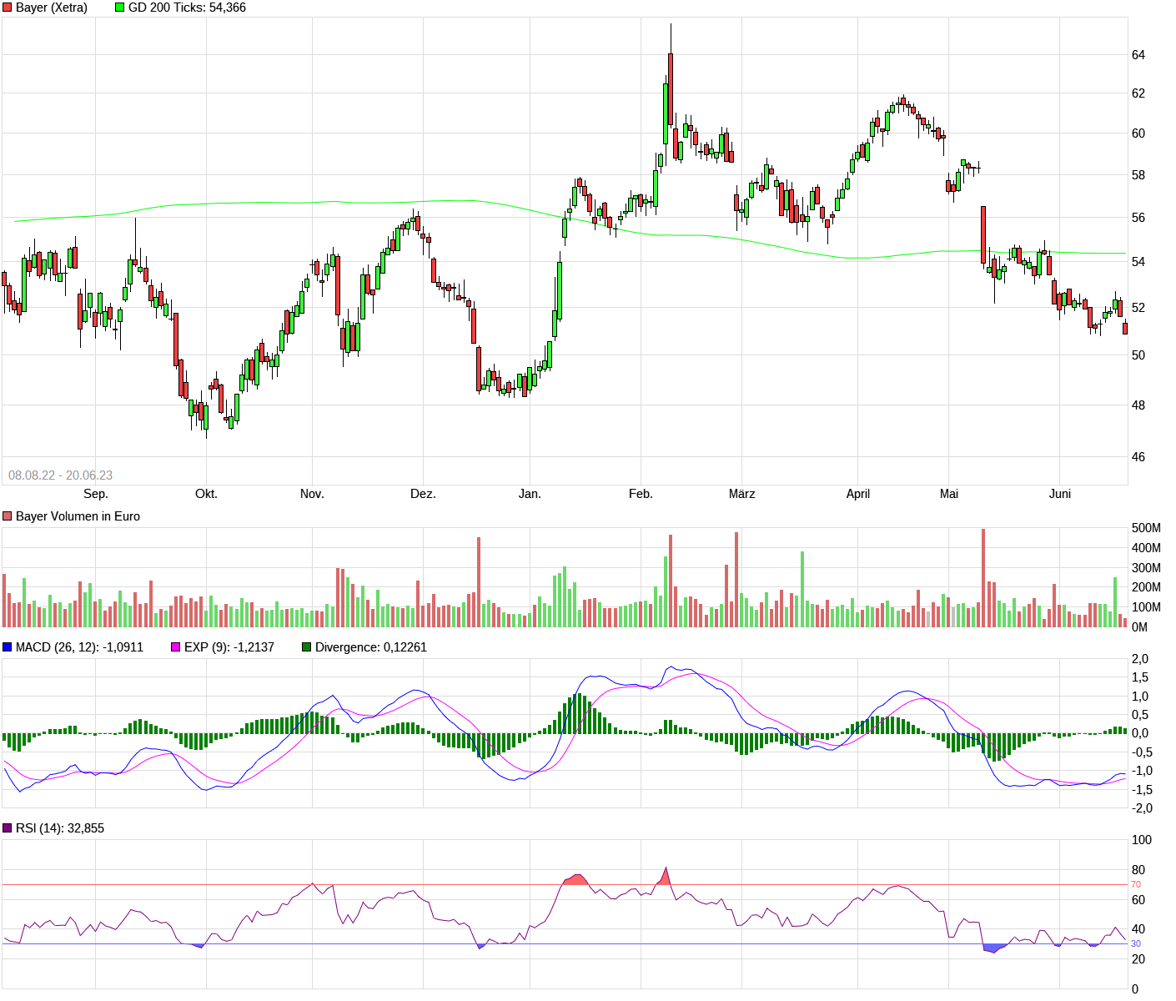Click the red Bayer (Xetra) legend icon
This screenshot has height=1001, width=1176.
(x=8, y=8)
